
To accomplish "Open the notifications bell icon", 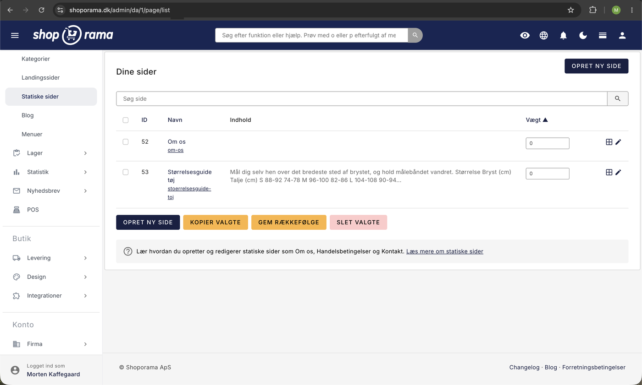I will [x=564, y=35].
